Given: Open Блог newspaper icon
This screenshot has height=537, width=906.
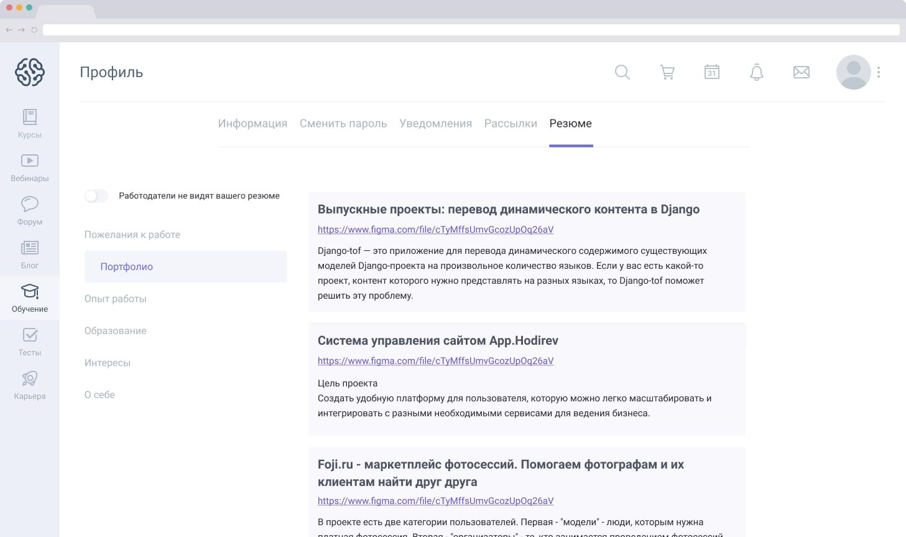Looking at the screenshot, I should 30,248.
